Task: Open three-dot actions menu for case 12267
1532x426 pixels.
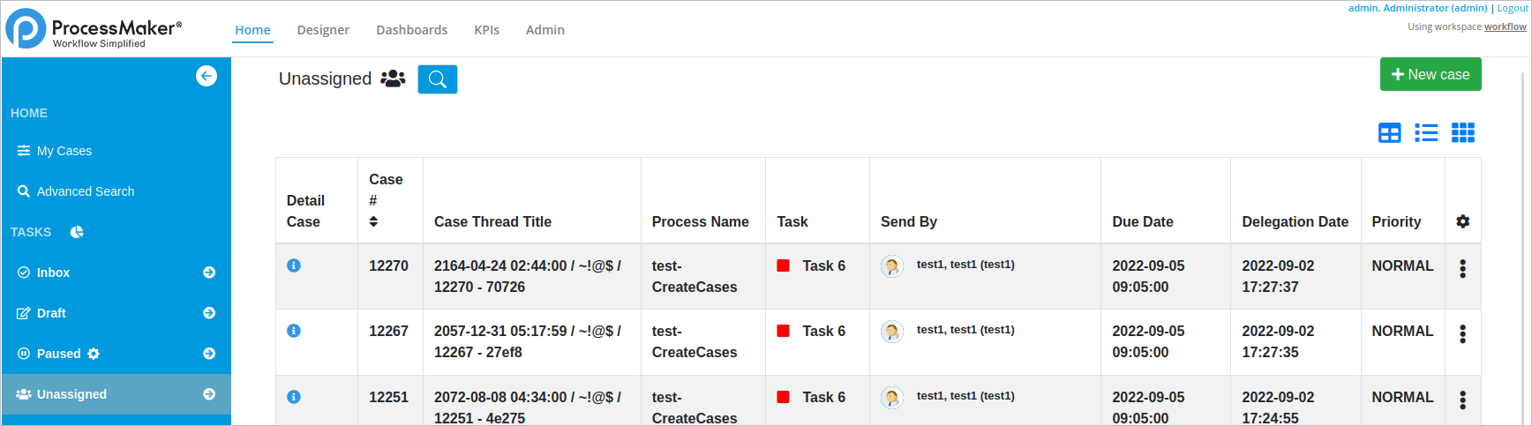Action: click(x=1462, y=334)
